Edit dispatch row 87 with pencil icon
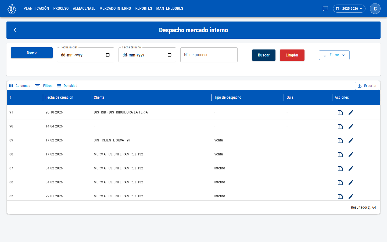The image size is (387, 242). (x=351, y=169)
